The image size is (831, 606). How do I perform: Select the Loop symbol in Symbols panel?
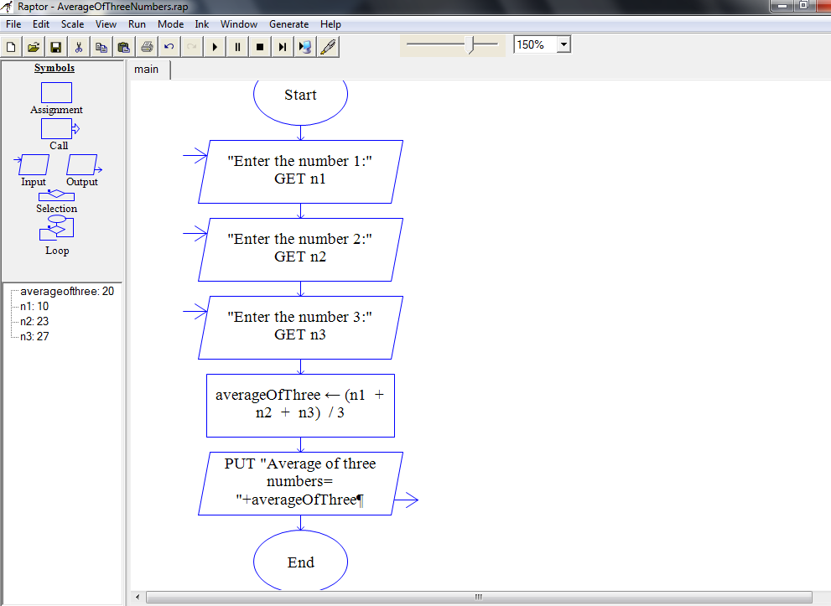coord(56,228)
